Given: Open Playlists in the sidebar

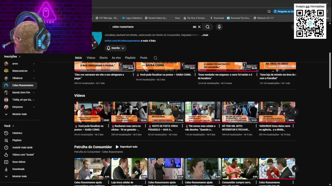Looking at the screenshot, I should pos(17,140).
